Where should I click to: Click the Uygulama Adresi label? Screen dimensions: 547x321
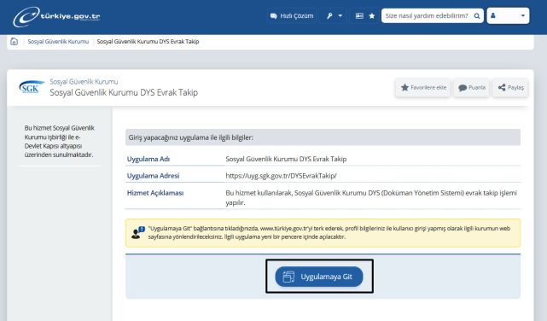[153, 176]
